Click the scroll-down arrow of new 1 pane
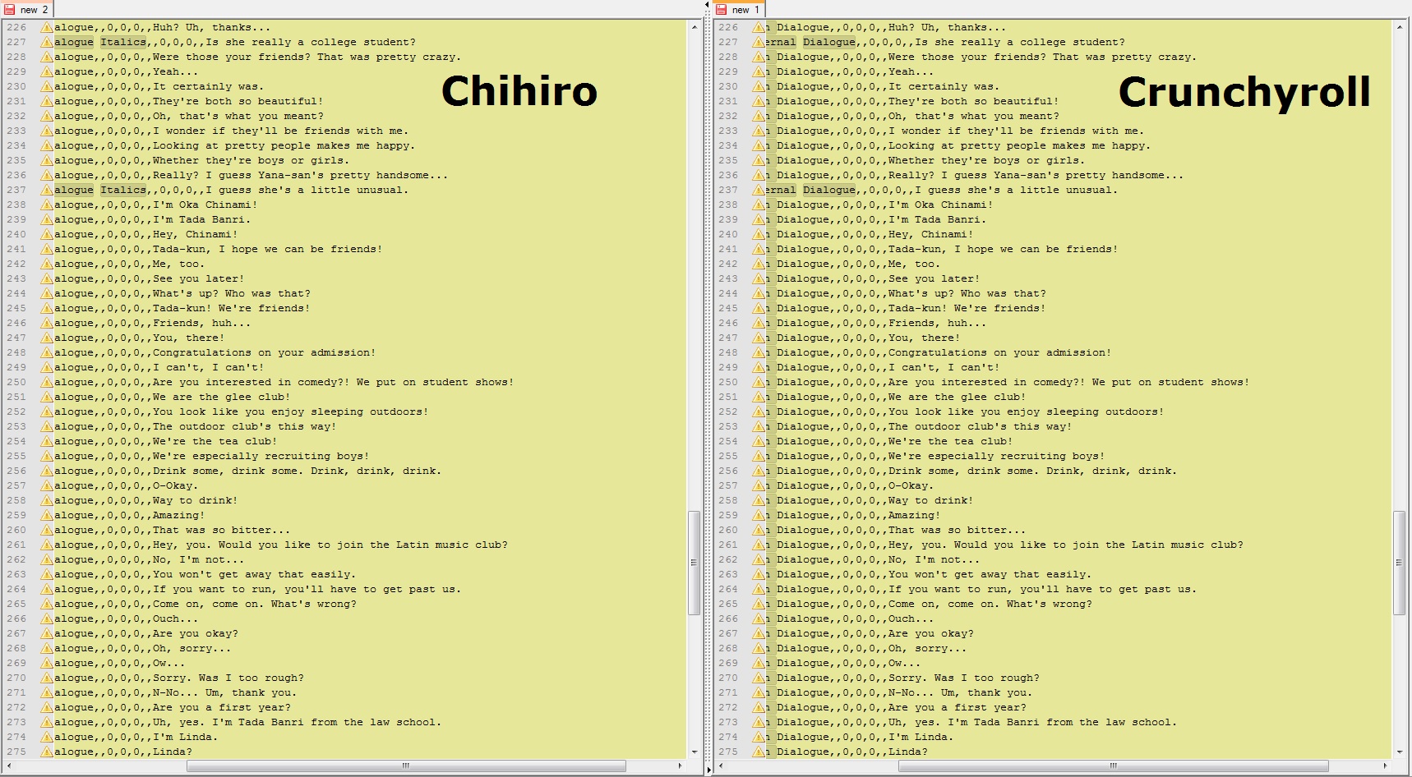The image size is (1412, 777). click(1400, 752)
